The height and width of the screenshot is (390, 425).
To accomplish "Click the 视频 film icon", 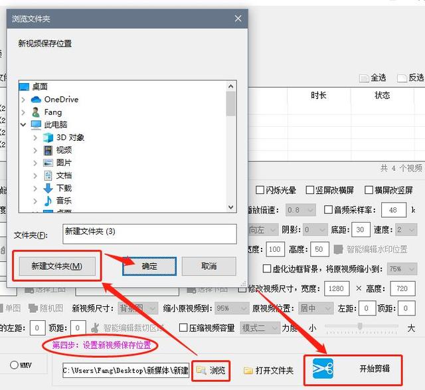I will pyautogui.click(x=48, y=150).
